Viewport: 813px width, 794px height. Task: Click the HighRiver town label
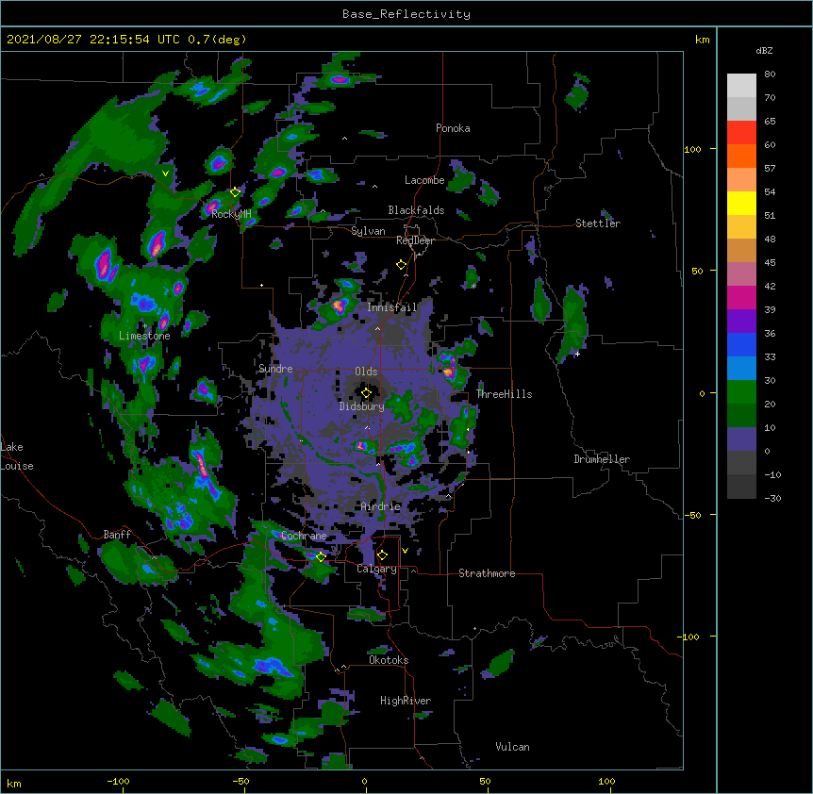point(406,701)
